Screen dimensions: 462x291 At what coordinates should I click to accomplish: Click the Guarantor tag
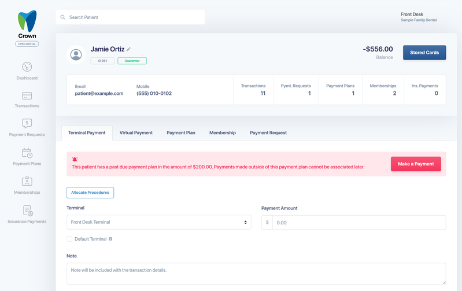pos(132,61)
